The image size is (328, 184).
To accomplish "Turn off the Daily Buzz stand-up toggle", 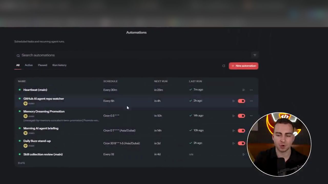I will 241,143.
